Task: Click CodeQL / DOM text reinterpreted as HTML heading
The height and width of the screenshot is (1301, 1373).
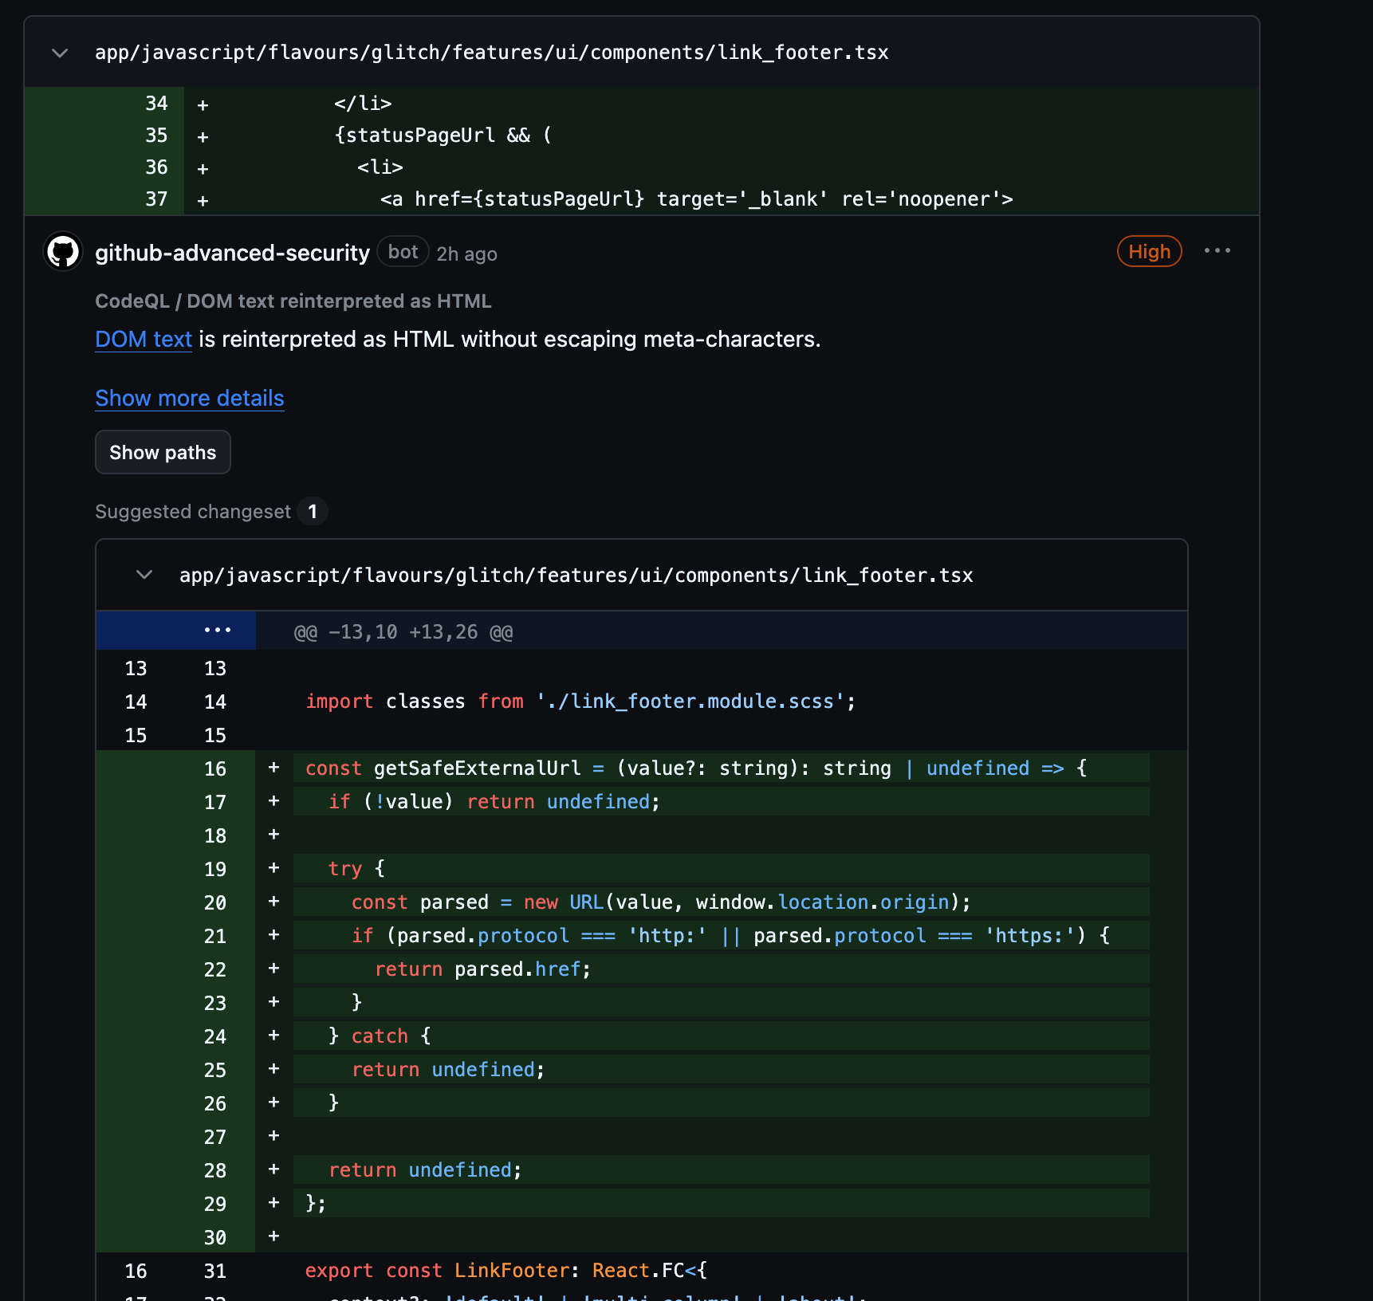Action: (x=293, y=301)
